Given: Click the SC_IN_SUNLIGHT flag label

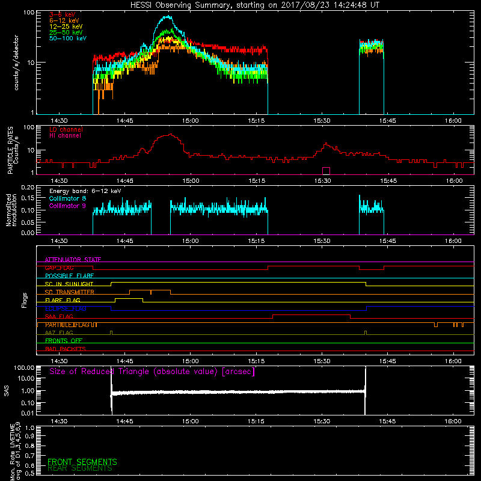Looking at the screenshot, I should (69, 284).
